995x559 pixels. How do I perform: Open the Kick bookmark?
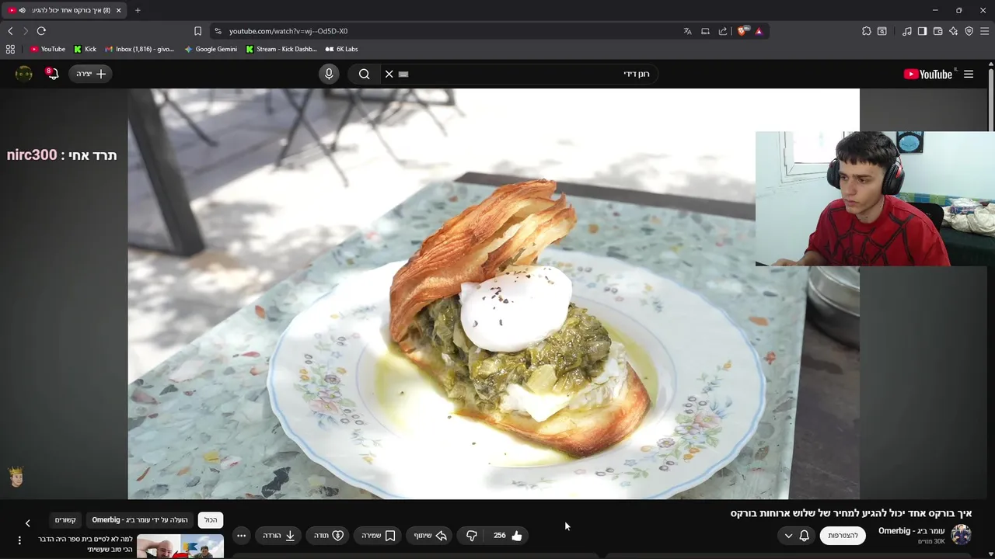[85, 49]
